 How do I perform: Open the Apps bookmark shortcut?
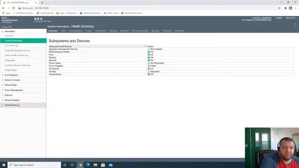pos(6,13)
